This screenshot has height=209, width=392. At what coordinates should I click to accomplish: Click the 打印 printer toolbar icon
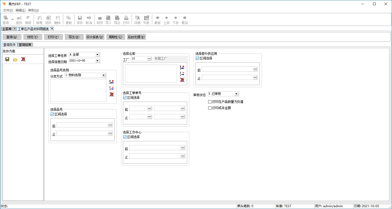126,20
